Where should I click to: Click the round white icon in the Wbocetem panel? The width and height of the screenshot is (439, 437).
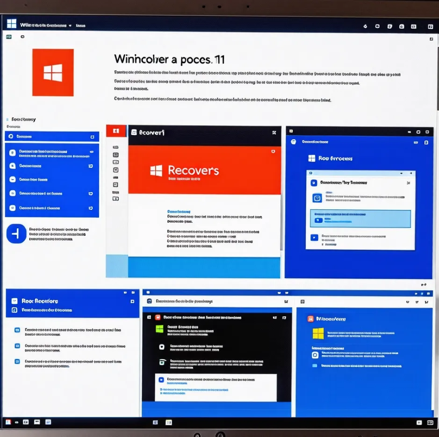click(315, 355)
